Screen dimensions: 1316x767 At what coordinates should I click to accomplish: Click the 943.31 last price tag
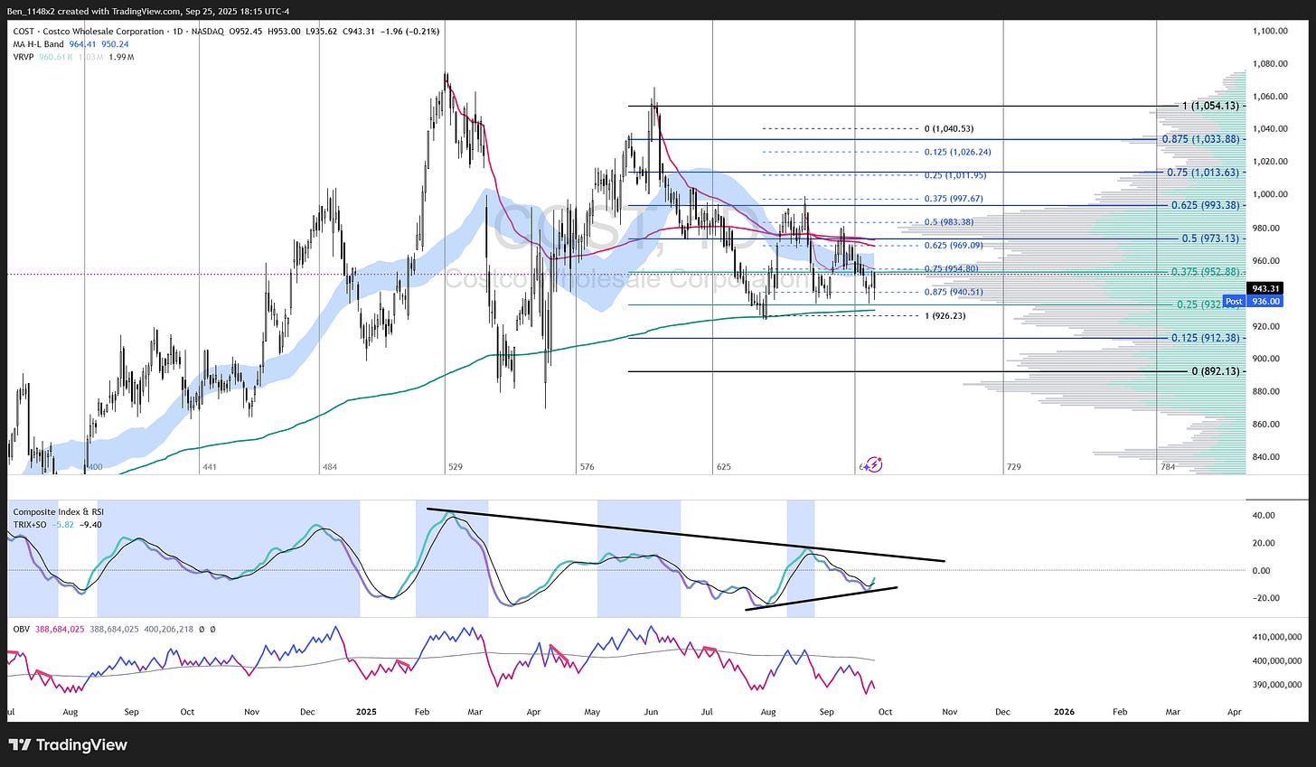(x=1264, y=288)
